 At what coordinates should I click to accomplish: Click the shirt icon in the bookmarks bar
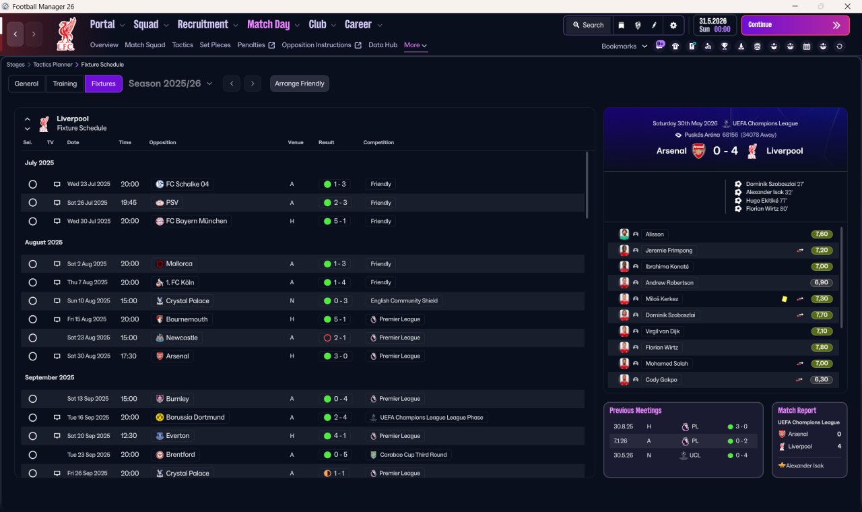tap(675, 46)
